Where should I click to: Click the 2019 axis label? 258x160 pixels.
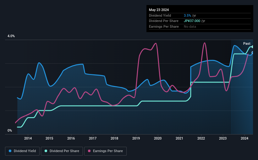(136, 138)
